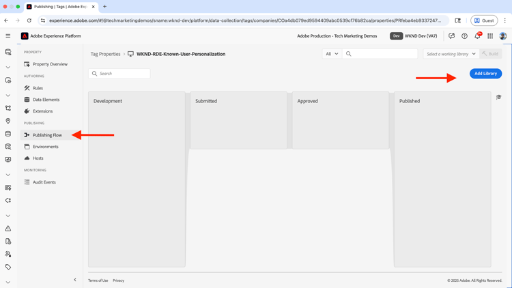Reload the browser page
This screenshot has width=512, height=288.
[29, 20]
